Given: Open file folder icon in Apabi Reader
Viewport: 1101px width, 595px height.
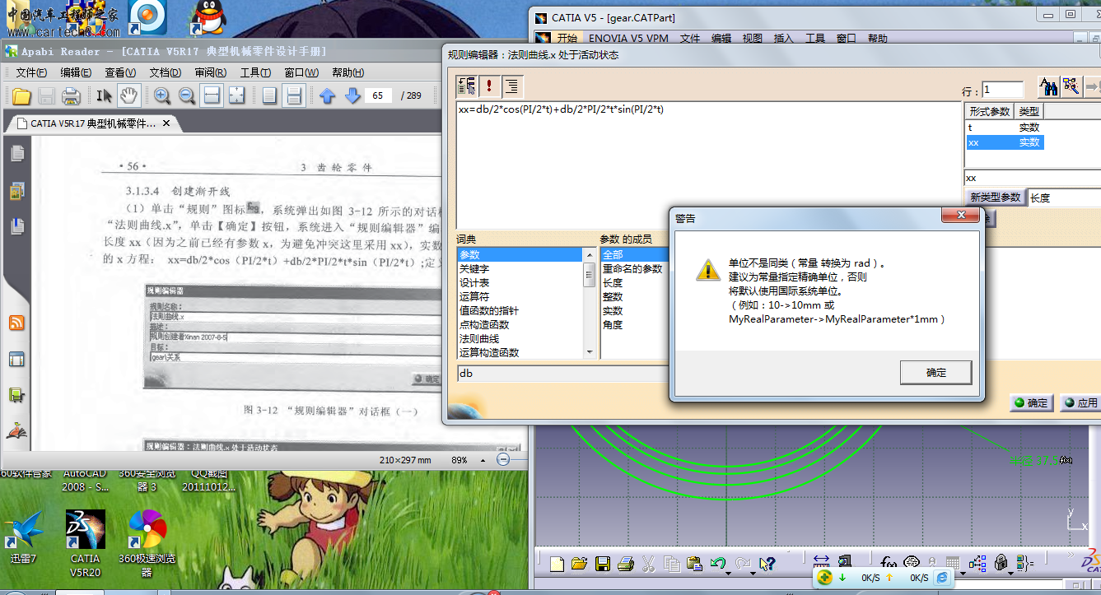Looking at the screenshot, I should pyautogui.click(x=21, y=95).
